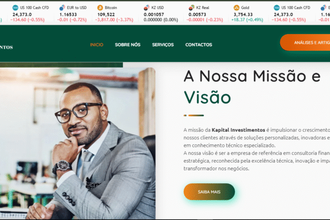Click the businessman photo

(78, 143)
